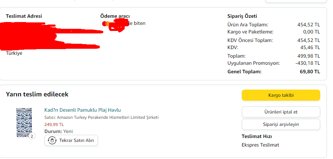333x159 pixels.
Task: Click the Uygulanan Promosyon -430,18 TL value
Action: [308, 63]
